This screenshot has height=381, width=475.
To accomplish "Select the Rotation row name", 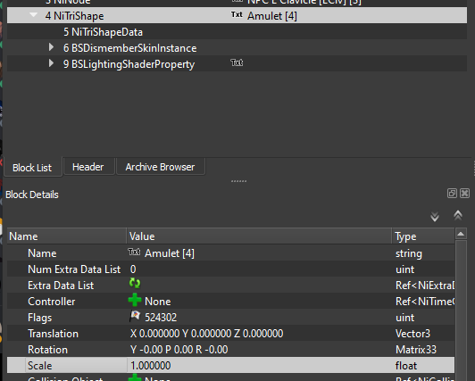I will 47,350.
